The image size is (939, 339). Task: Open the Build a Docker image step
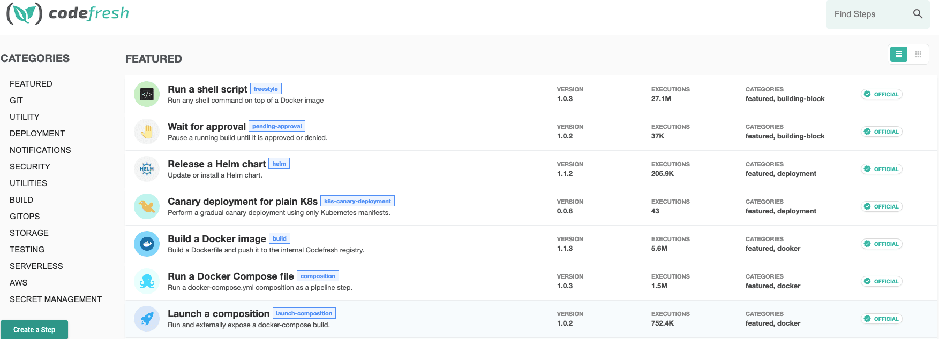point(217,239)
